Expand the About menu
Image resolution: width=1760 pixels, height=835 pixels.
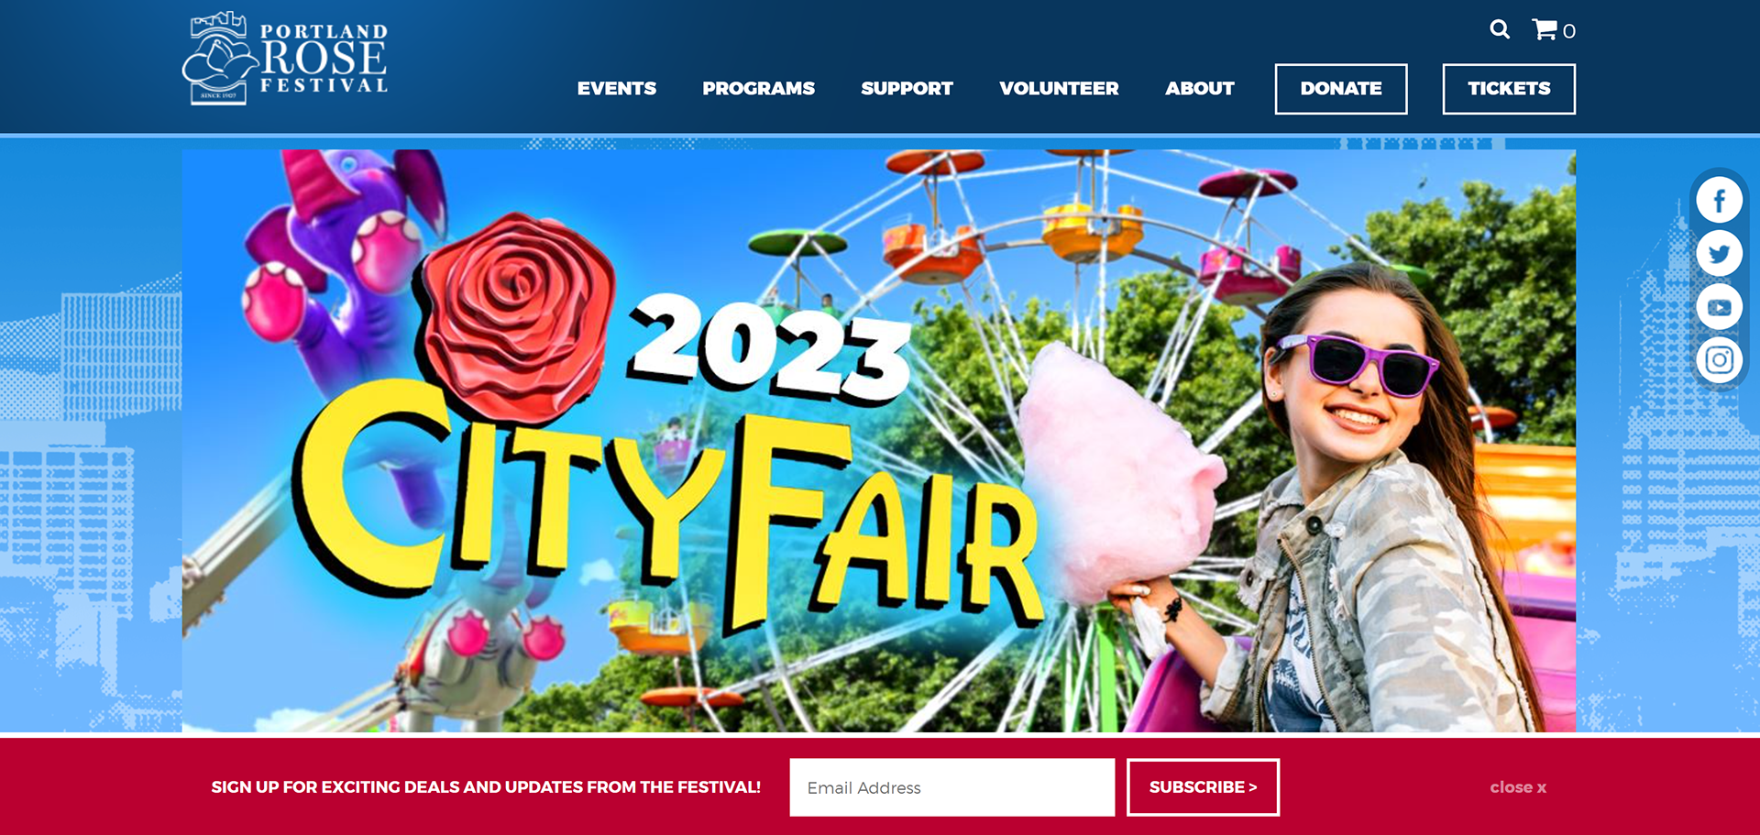tap(1199, 89)
